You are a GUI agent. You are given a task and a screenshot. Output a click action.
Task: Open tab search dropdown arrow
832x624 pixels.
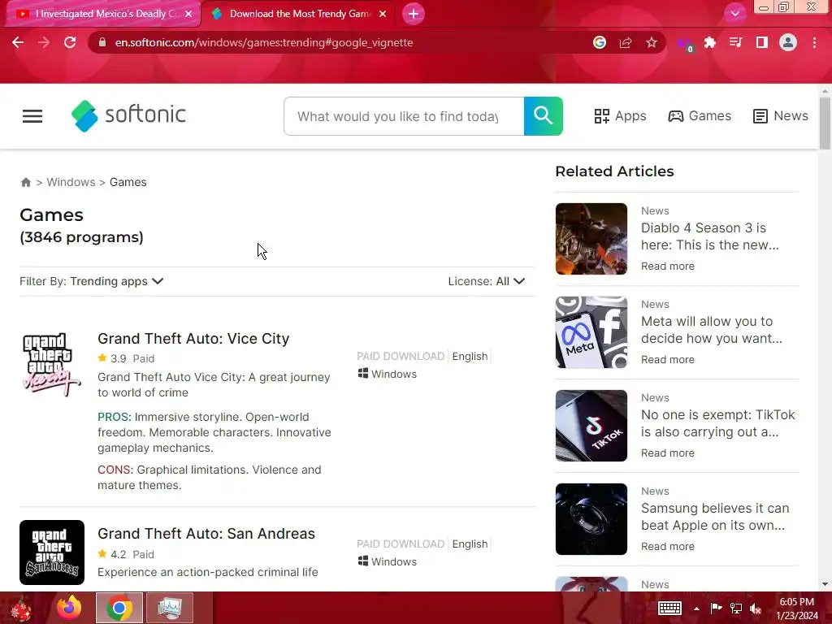(x=734, y=14)
